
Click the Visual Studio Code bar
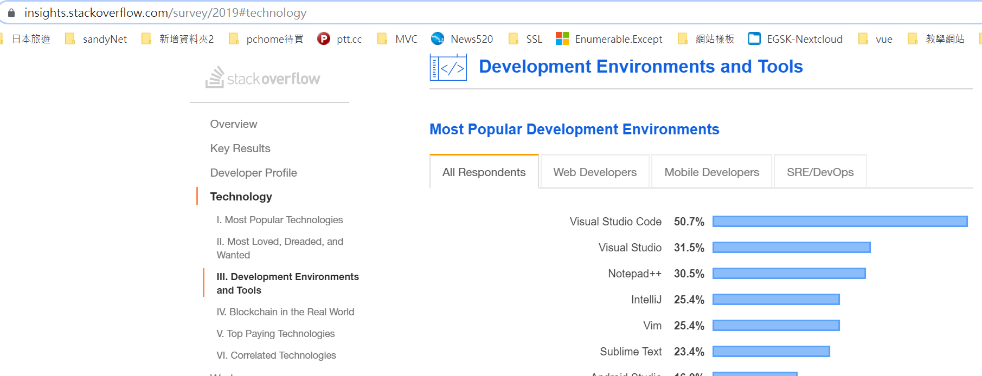click(840, 221)
